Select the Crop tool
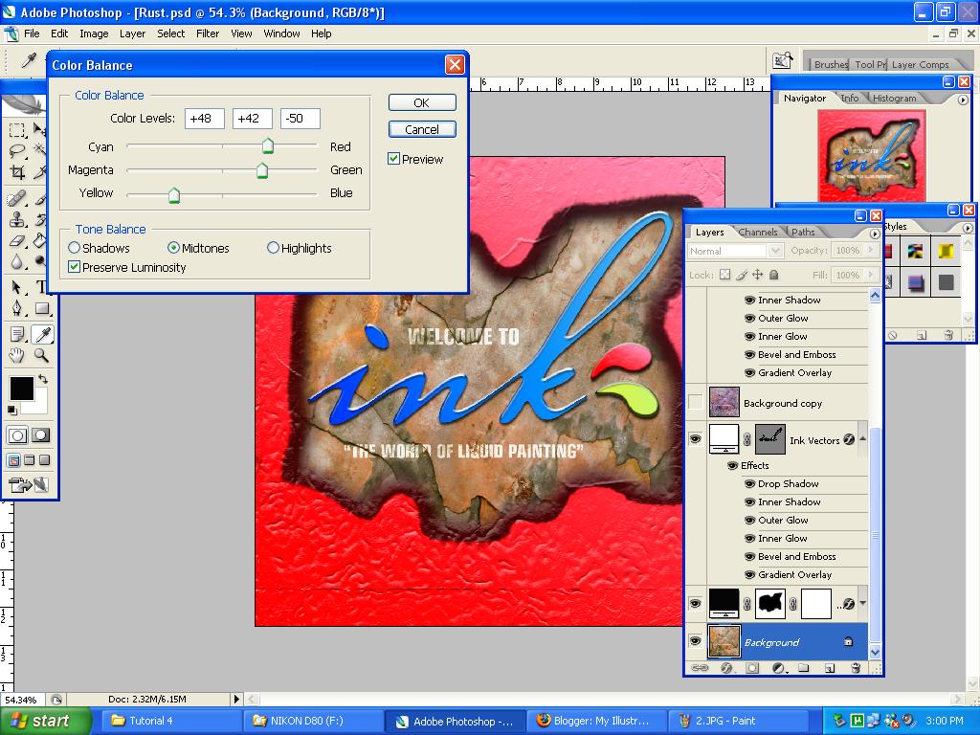Viewport: 980px width, 735px height. (17, 171)
